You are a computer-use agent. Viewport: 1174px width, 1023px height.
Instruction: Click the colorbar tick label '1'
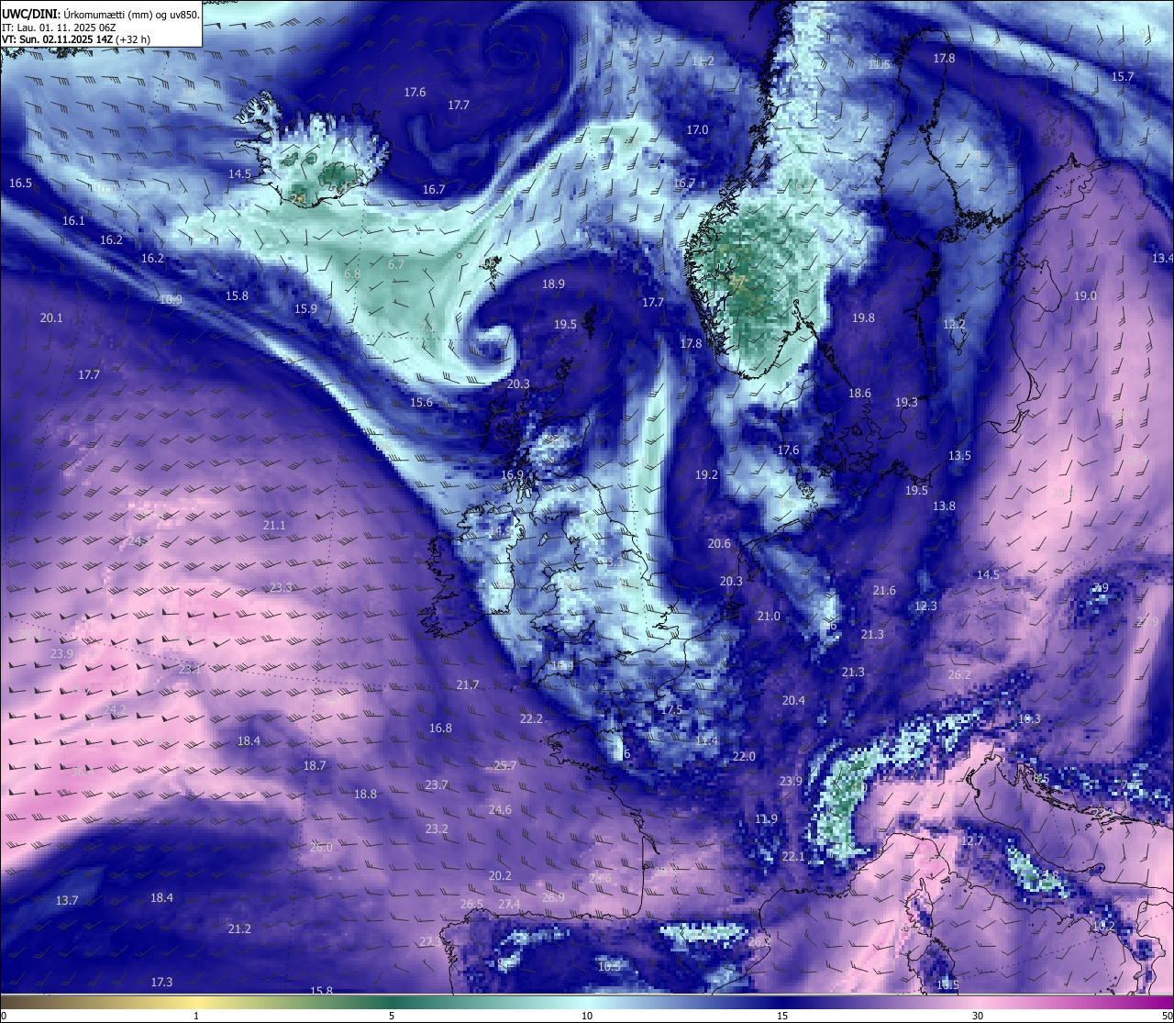coord(196,1016)
